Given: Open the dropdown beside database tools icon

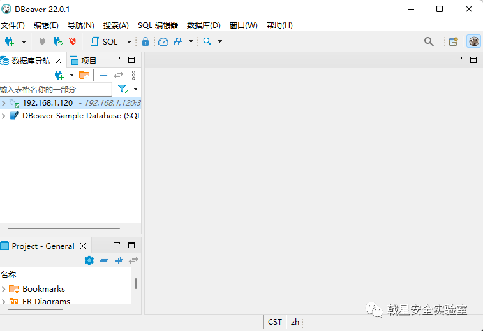Looking at the screenshot, I should point(191,41).
